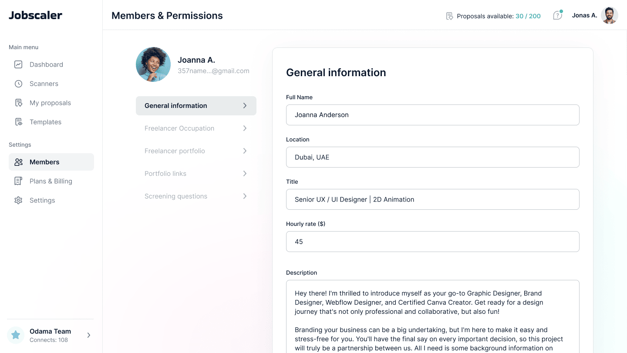Image resolution: width=627 pixels, height=353 pixels.
Task: Click chevron next to Screening questions
Action: [x=245, y=196]
